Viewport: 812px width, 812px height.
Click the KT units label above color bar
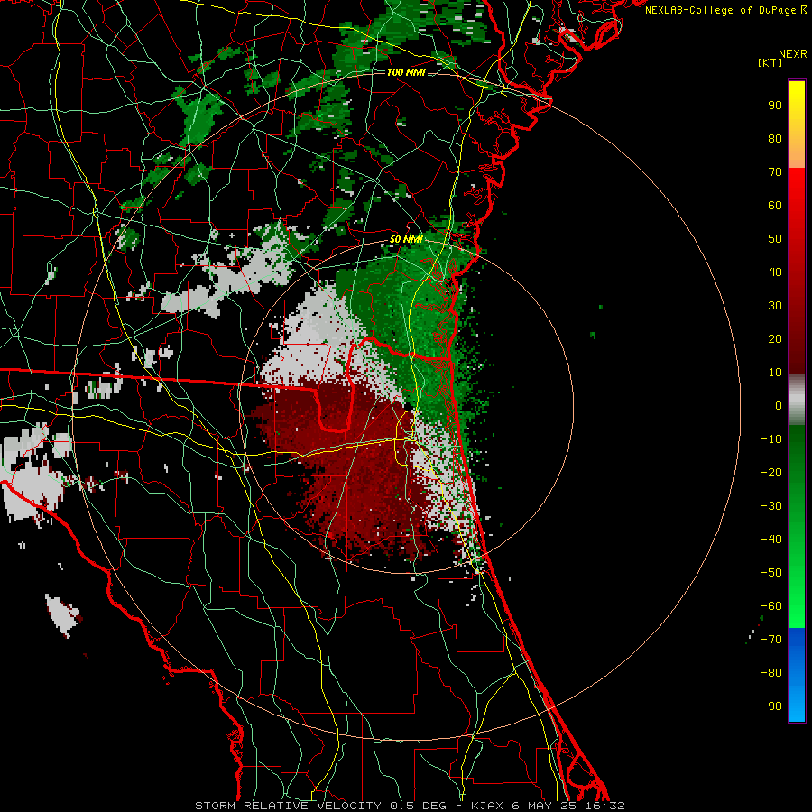pos(770,62)
